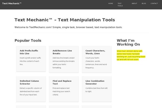
Task: Open Find and Replace Text tool
Action: (x=62, y=82)
